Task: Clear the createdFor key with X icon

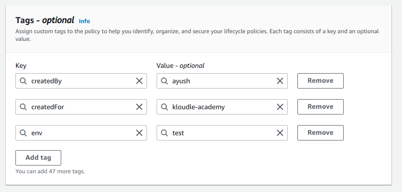Action: pos(139,107)
